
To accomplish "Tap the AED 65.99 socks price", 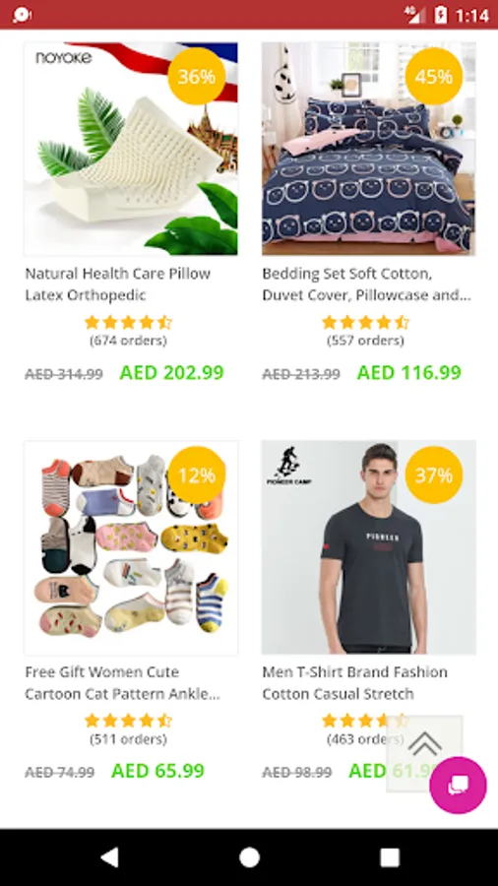I will tap(158, 771).
